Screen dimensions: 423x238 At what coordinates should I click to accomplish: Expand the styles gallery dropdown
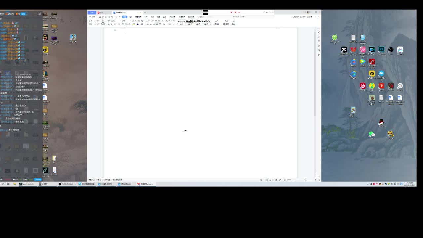211,24
